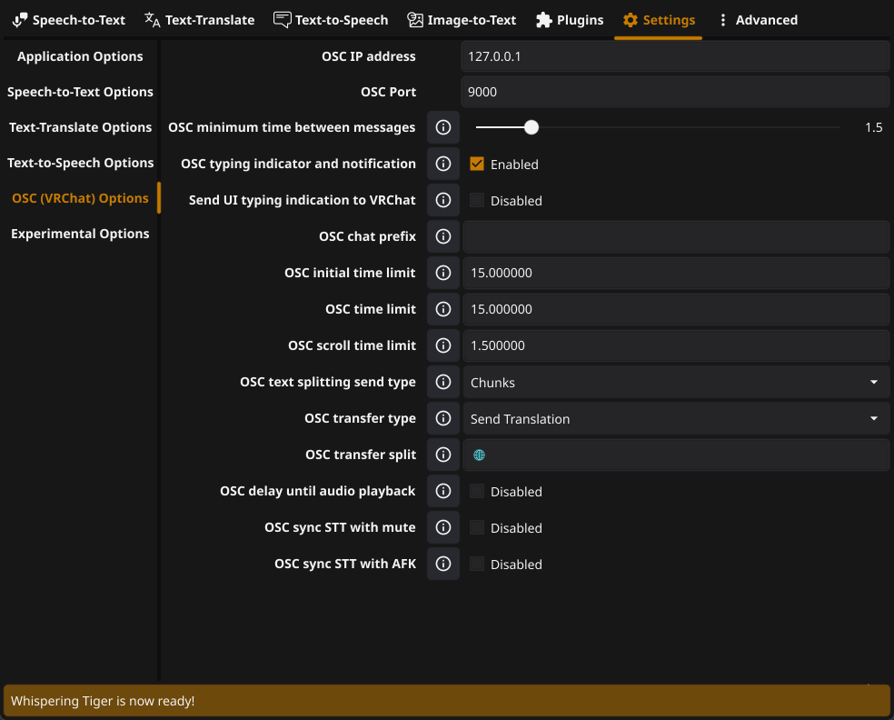Click the OSC minimum time slider handle
Viewport: 894px width, 720px height.
click(531, 127)
